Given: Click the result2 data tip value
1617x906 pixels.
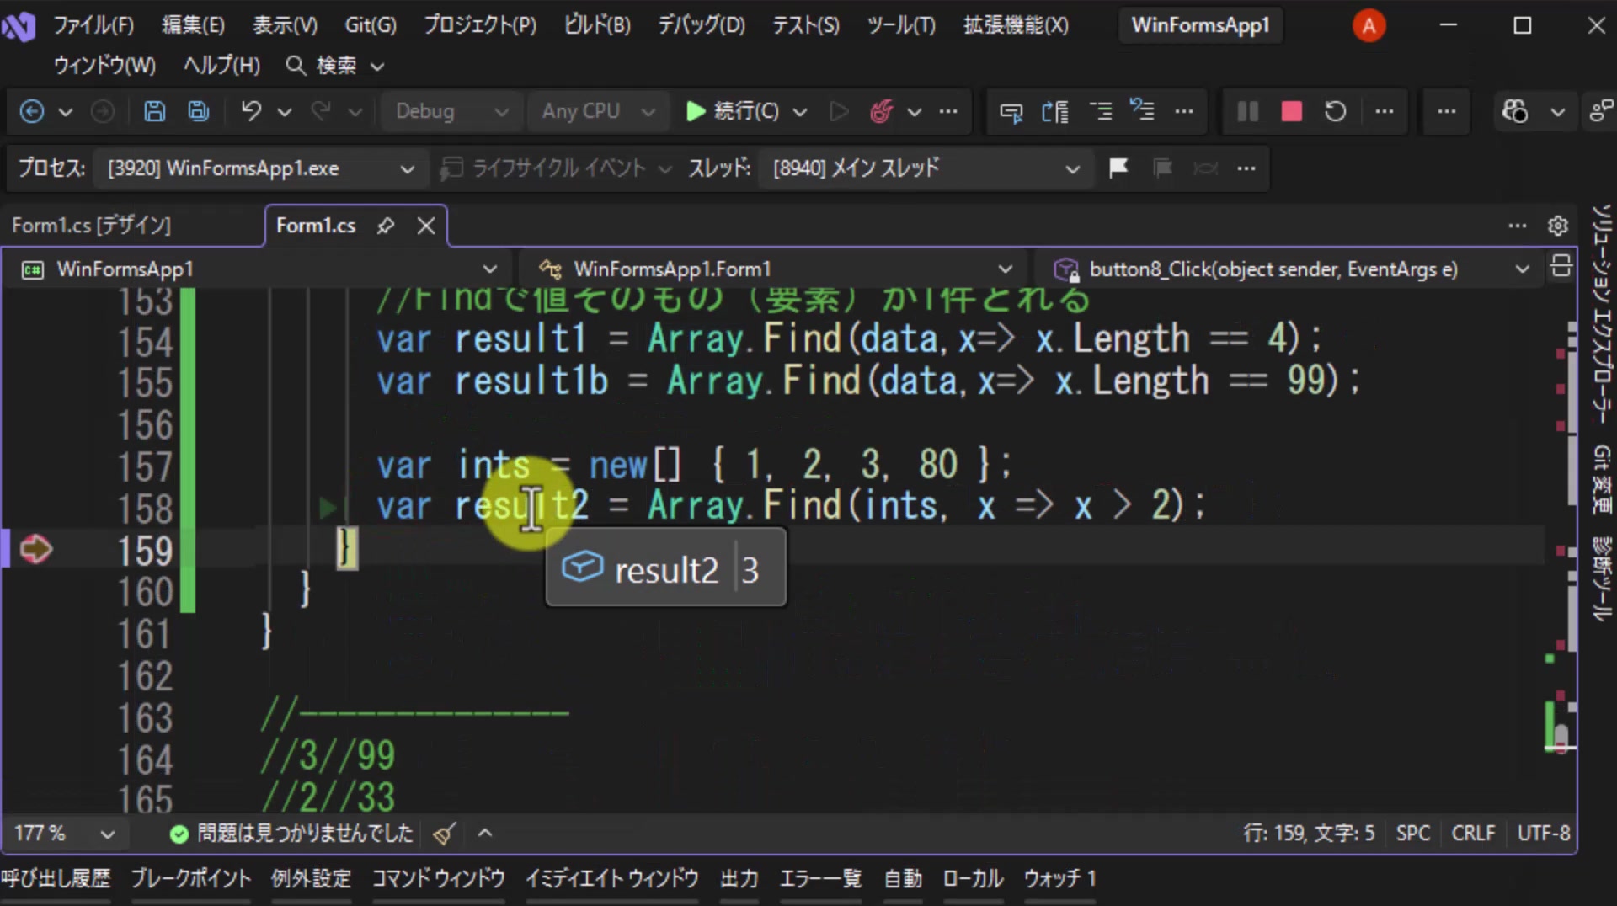Looking at the screenshot, I should (750, 570).
